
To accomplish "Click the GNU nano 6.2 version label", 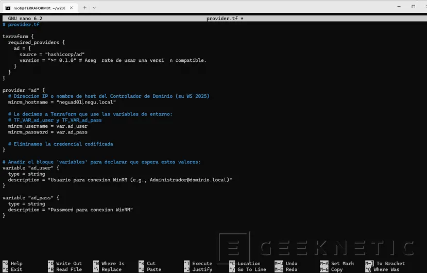I will point(25,19).
